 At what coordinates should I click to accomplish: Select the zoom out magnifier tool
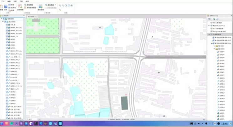[x=63, y=5]
